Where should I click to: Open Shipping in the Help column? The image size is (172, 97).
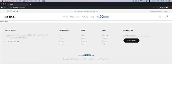[105, 41]
